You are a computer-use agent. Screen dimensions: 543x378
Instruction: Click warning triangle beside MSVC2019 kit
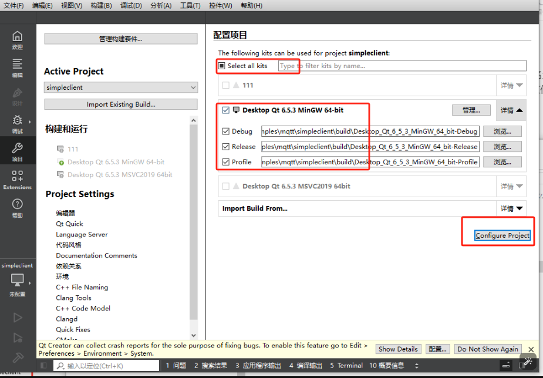click(236, 186)
